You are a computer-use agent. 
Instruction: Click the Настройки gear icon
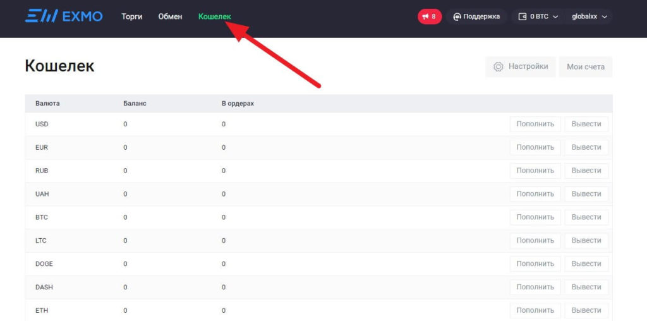(x=499, y=66)
